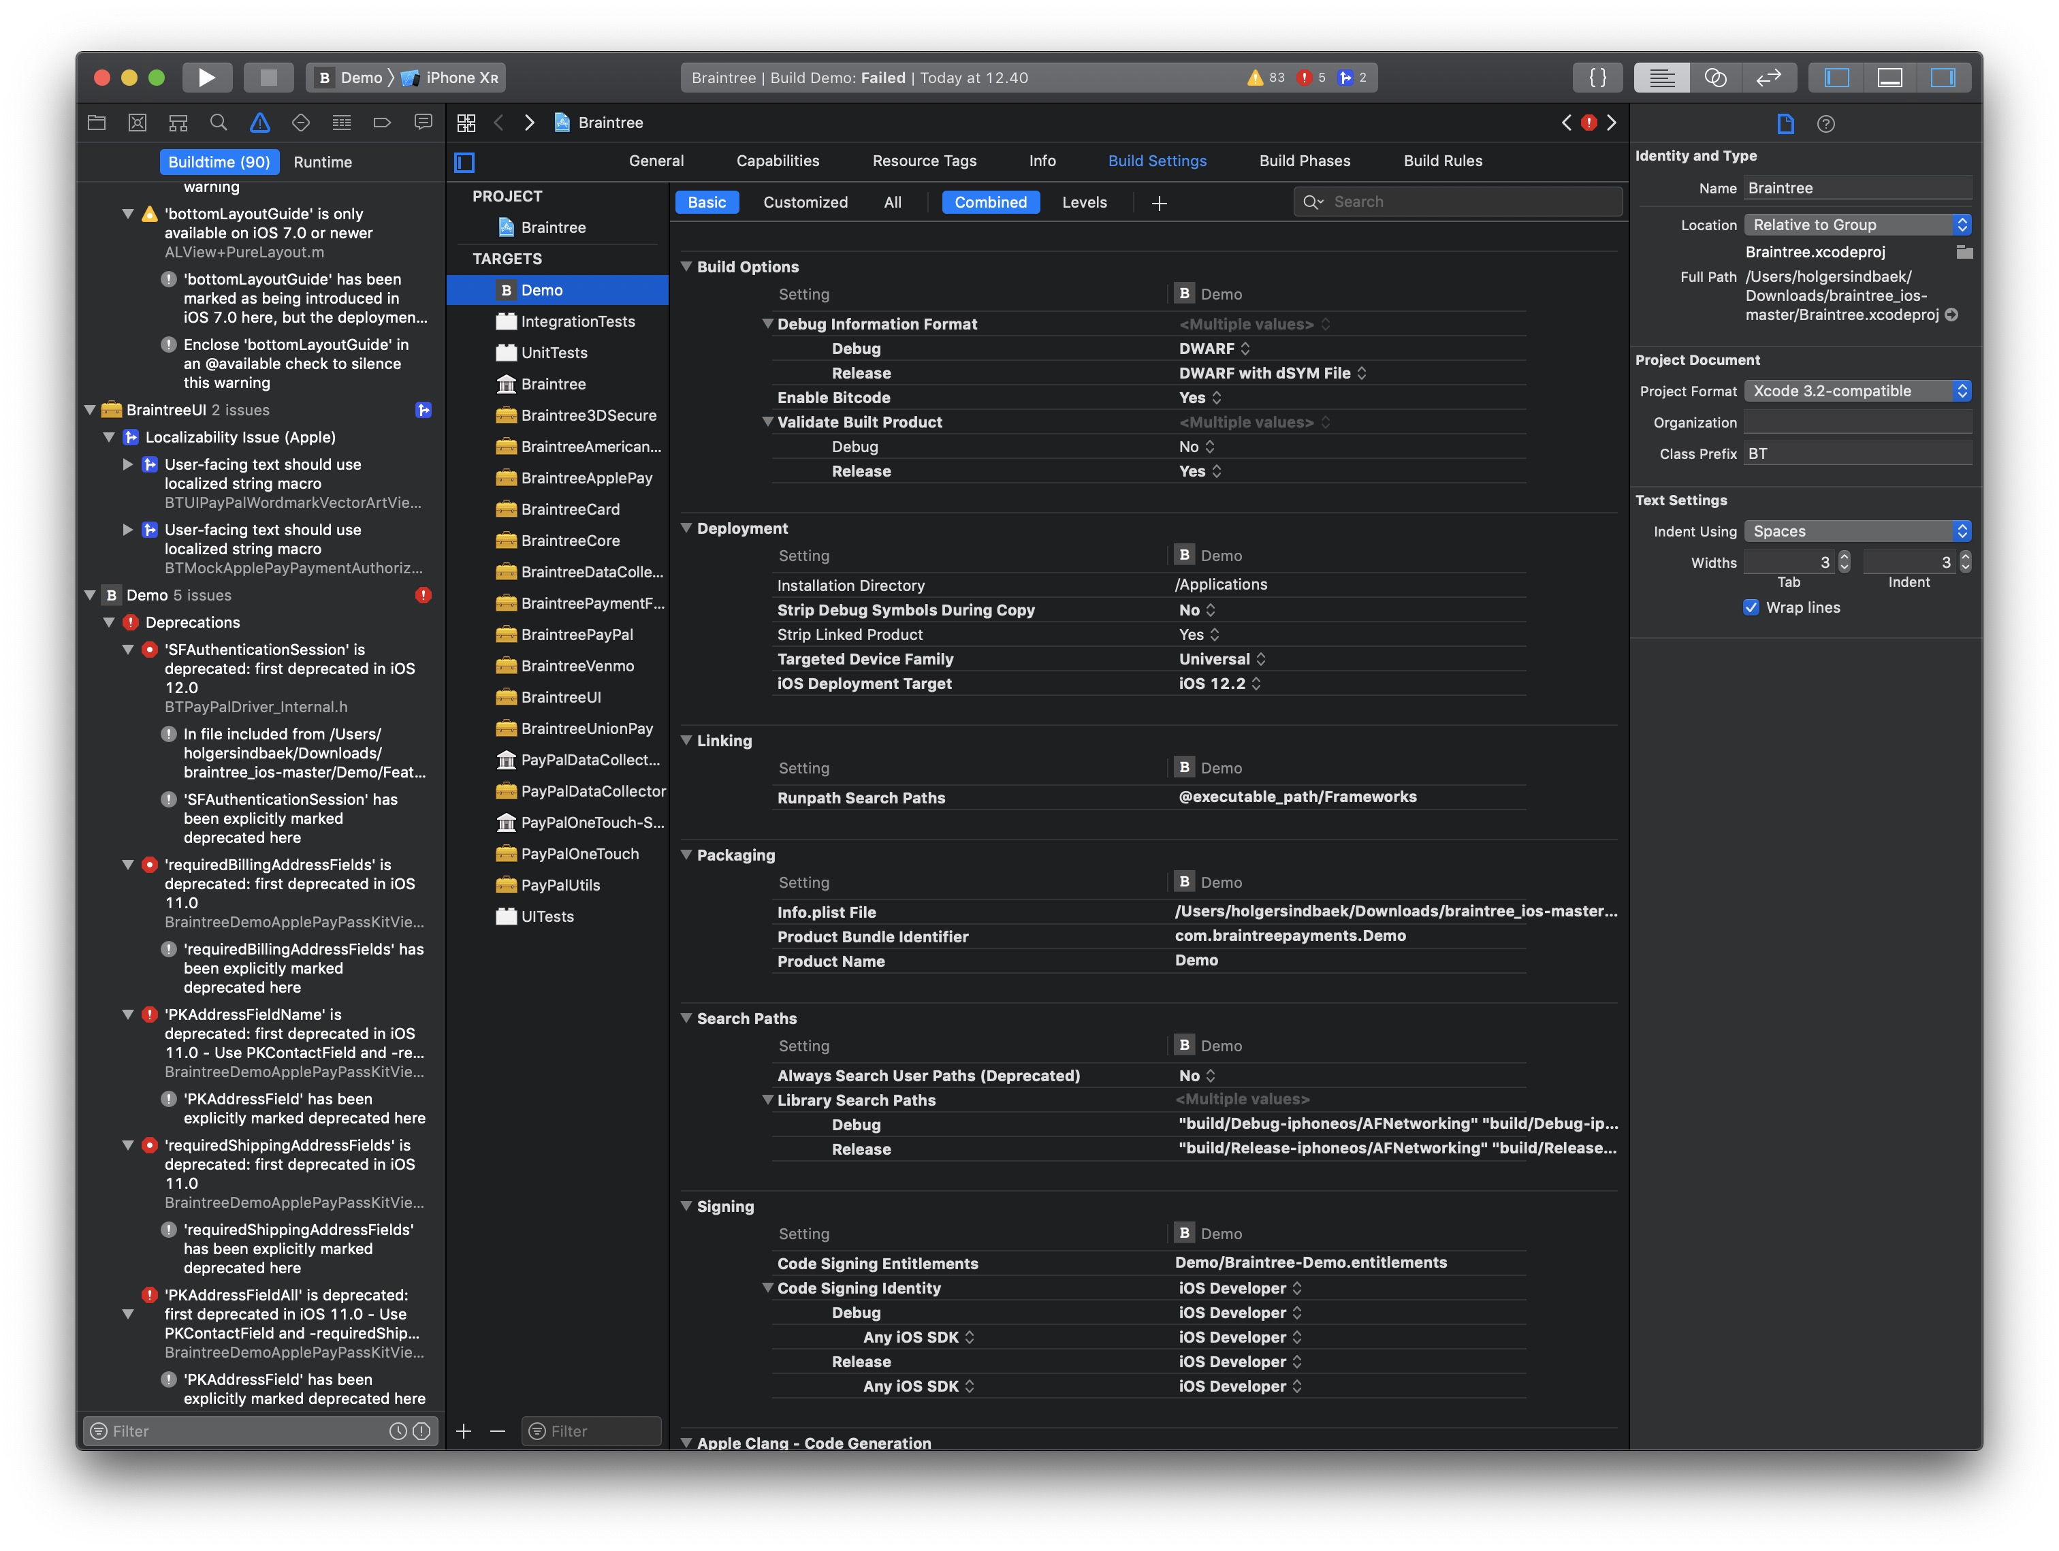Viewport: 2059px width, 1551px height.
Task: Adjust the Tab width stepper
Action: pos(1844,562)
